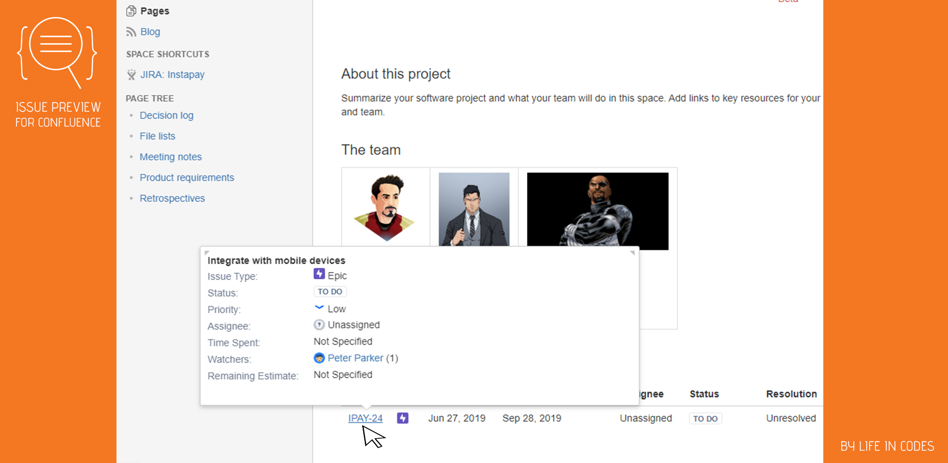This screenshot has height=463, width=948.
Task: Open the IPAY-24 issue link
Action: pos(365,418)
